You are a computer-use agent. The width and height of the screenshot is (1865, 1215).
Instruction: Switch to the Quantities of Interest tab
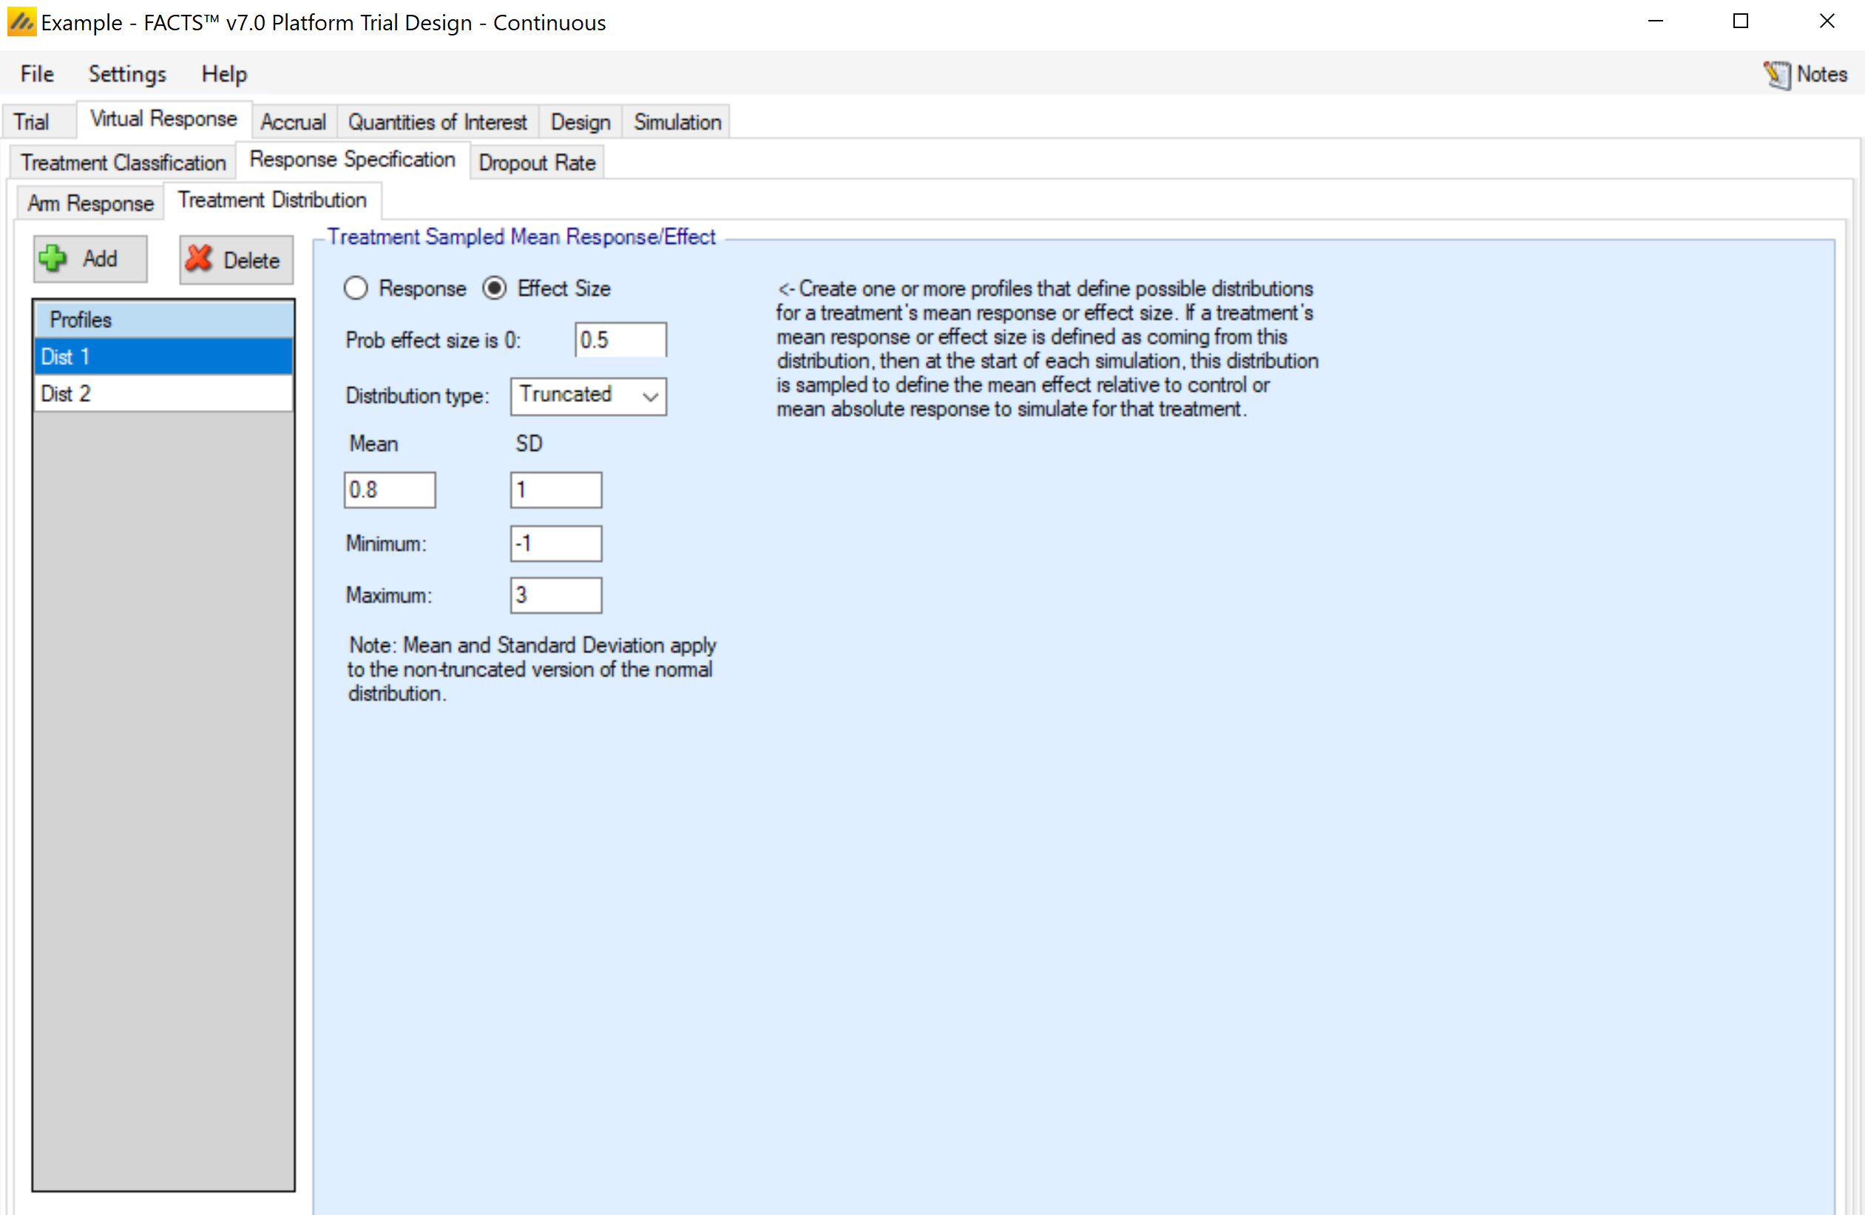click(x=437, y=122)
